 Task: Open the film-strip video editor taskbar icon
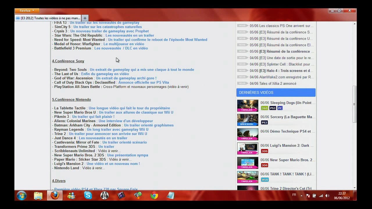tap(121, 196)
